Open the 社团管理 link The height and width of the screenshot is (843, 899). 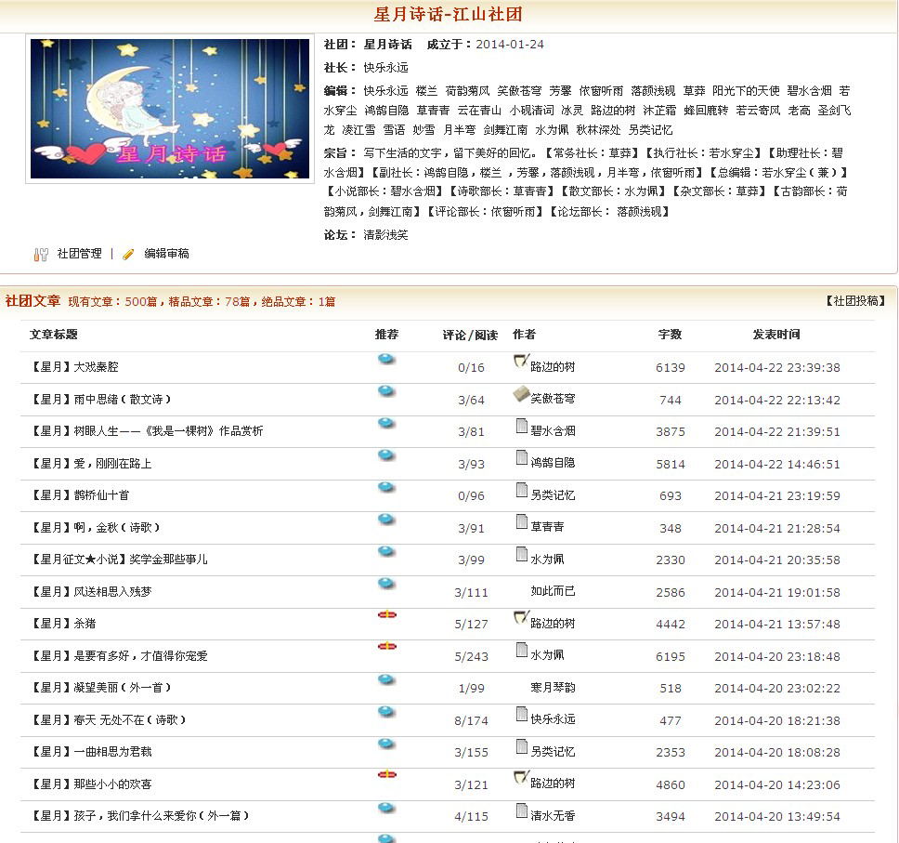click(80, 254)
